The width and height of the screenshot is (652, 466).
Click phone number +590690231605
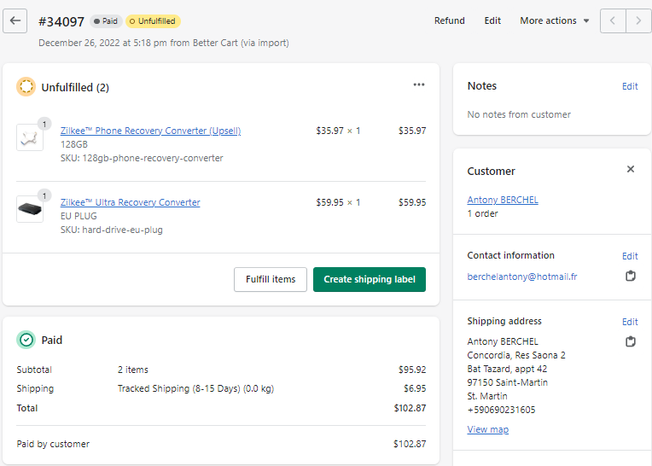click(x=501, y=410)
